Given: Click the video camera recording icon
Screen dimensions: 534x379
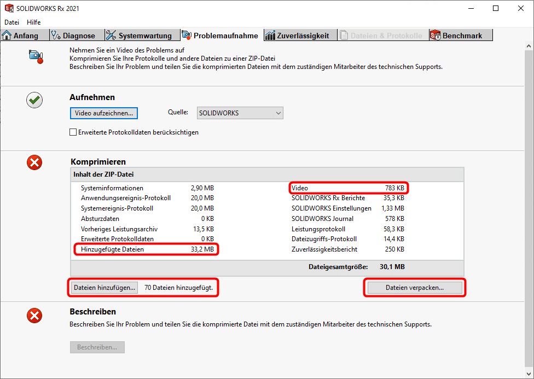Looking at the screenshot, I should coord(36,56).
